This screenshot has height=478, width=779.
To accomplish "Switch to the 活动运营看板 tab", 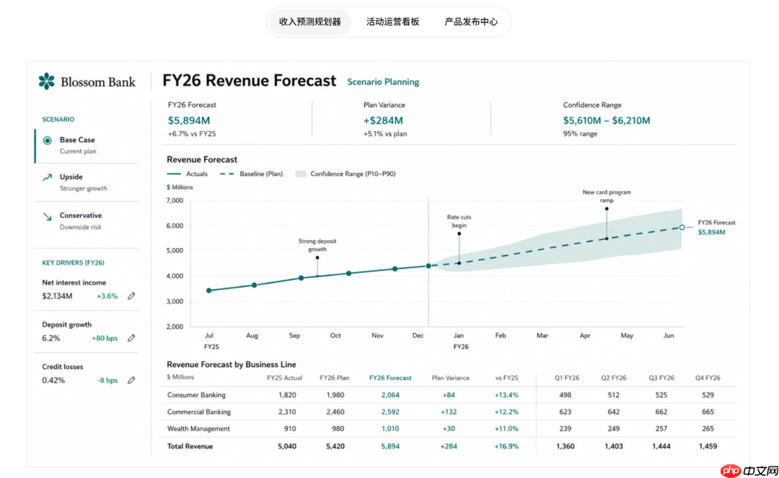I will (392, 22).
